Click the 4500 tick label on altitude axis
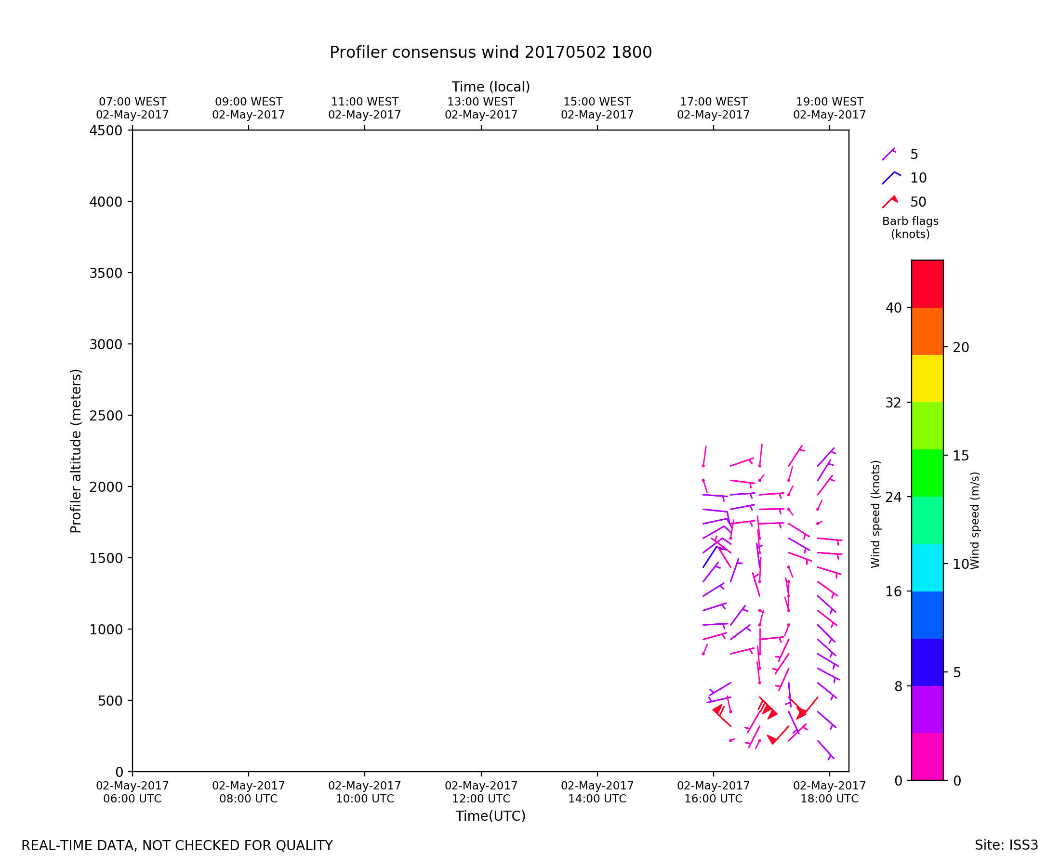The width and height of the screenshot is (1060, 867). point(106,131)
